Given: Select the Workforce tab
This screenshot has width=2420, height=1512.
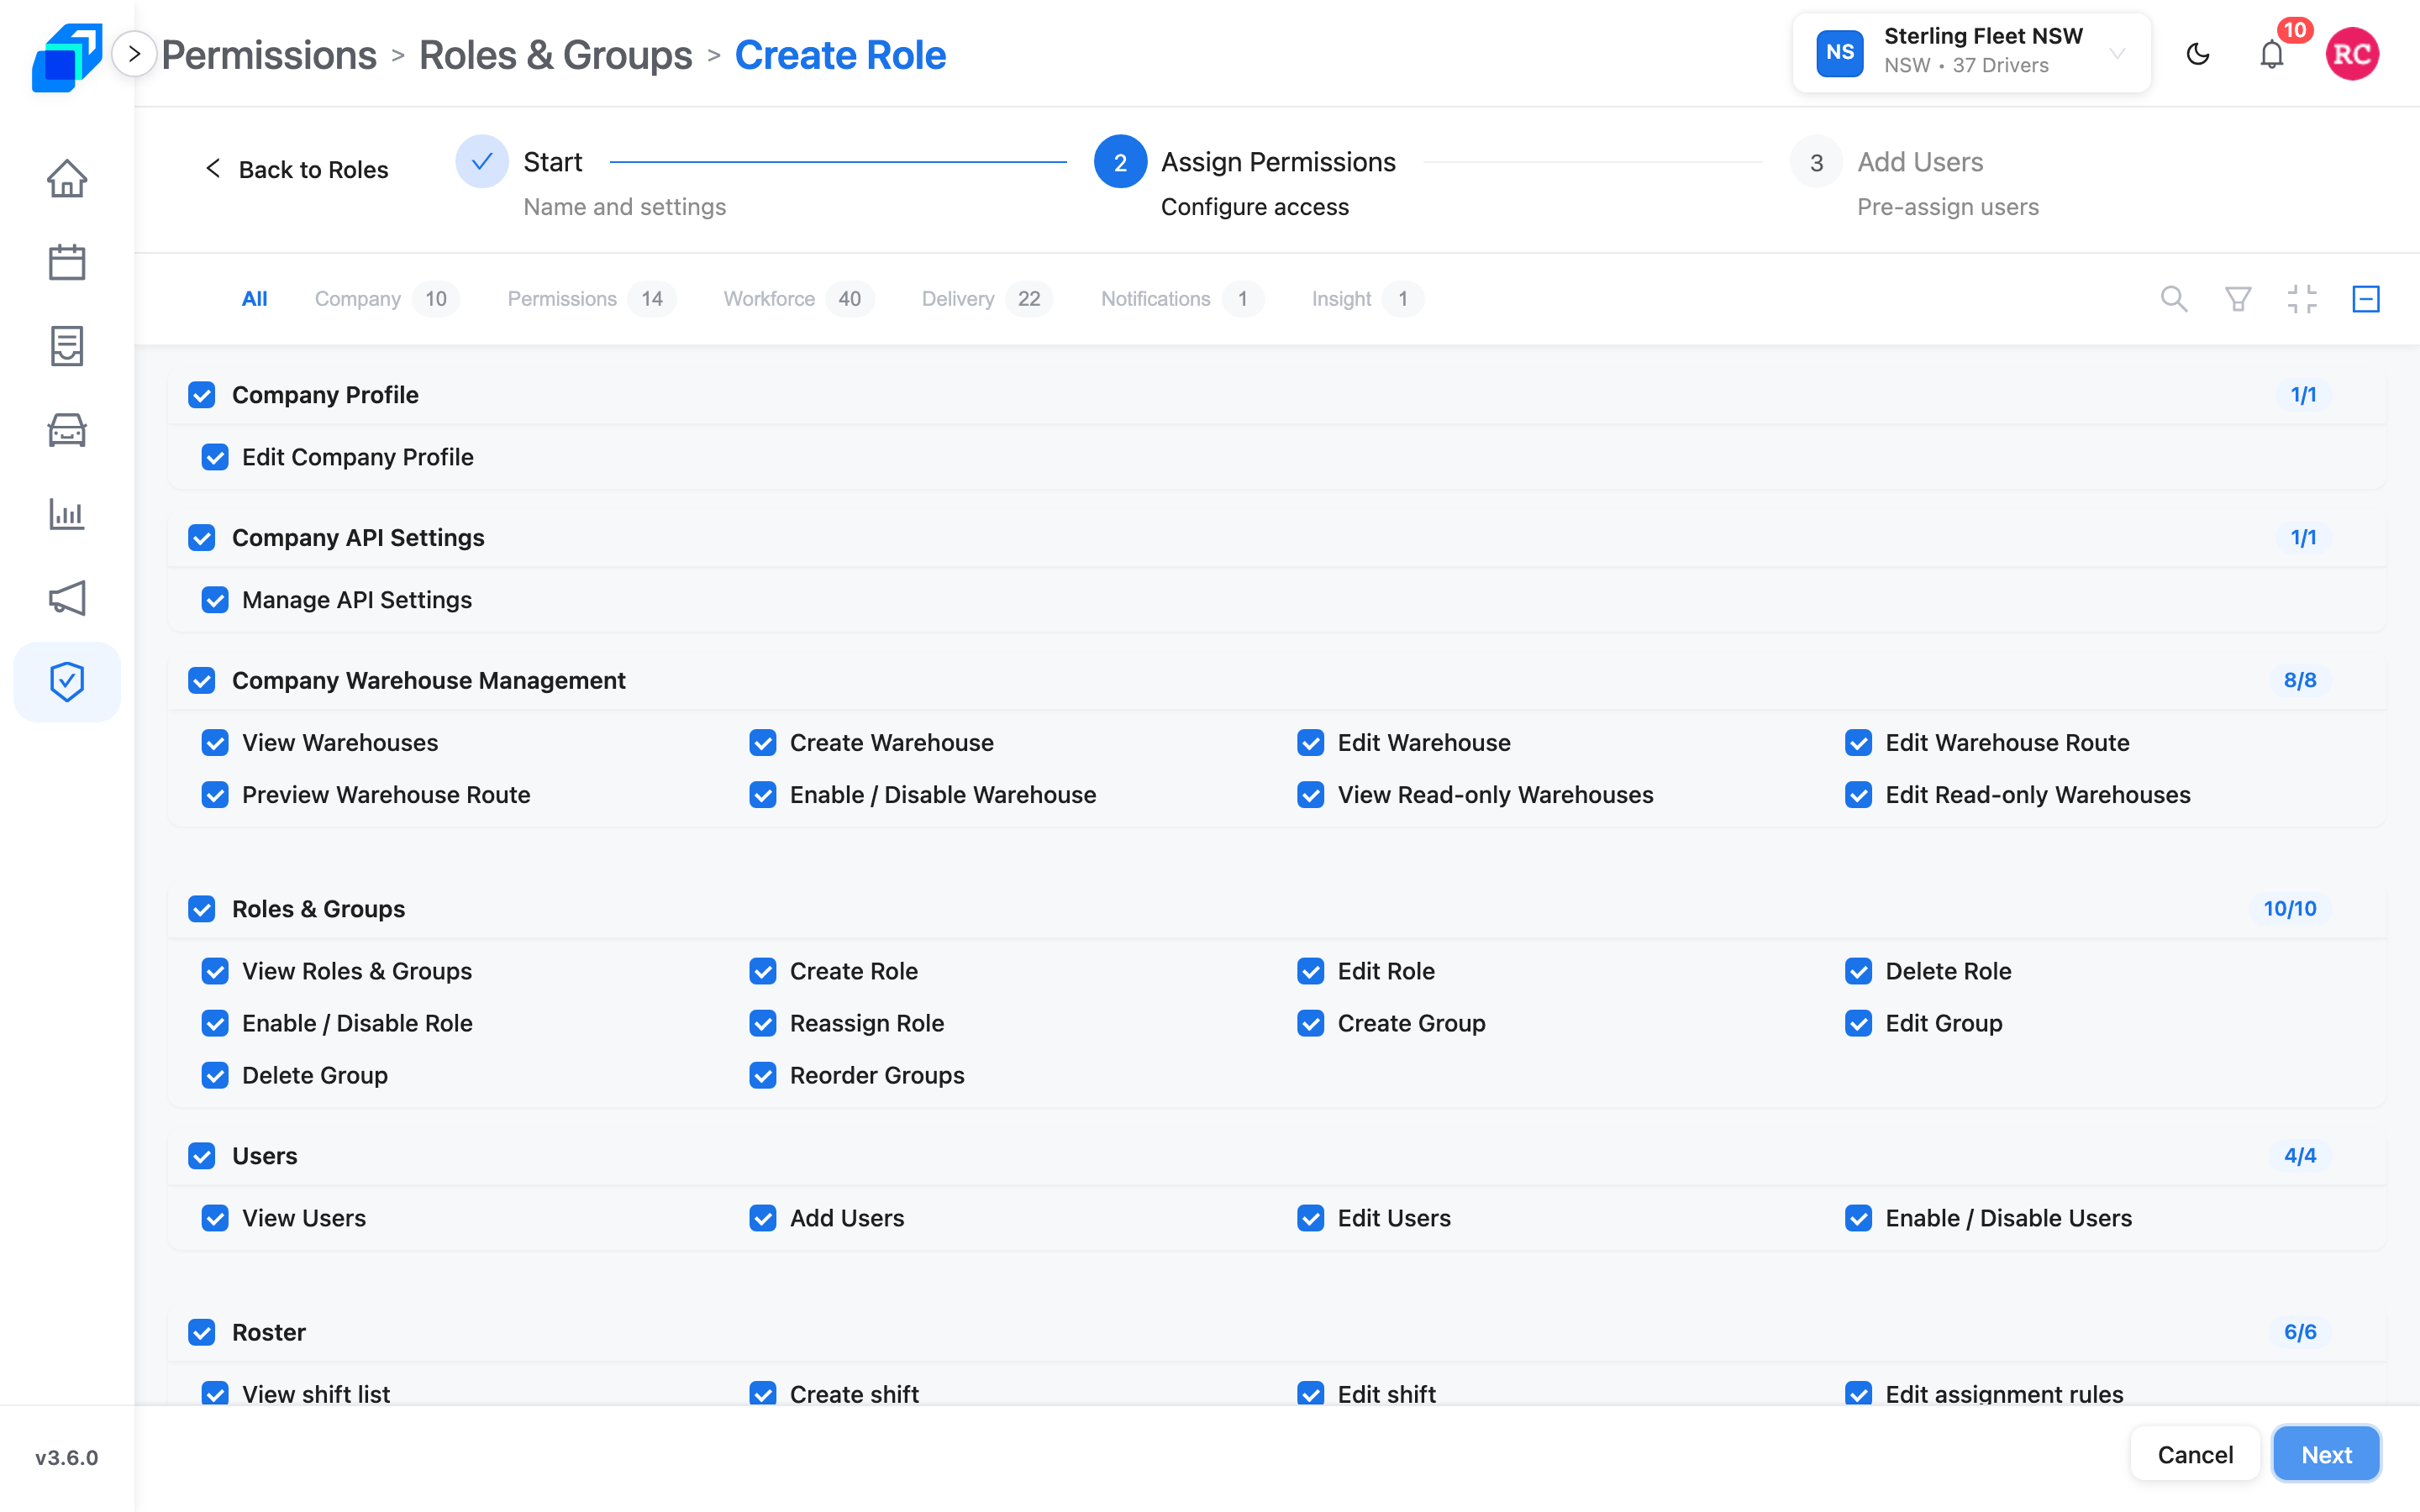Looking at the screenshot, I should pyautogui.click(x=798, y=299).
